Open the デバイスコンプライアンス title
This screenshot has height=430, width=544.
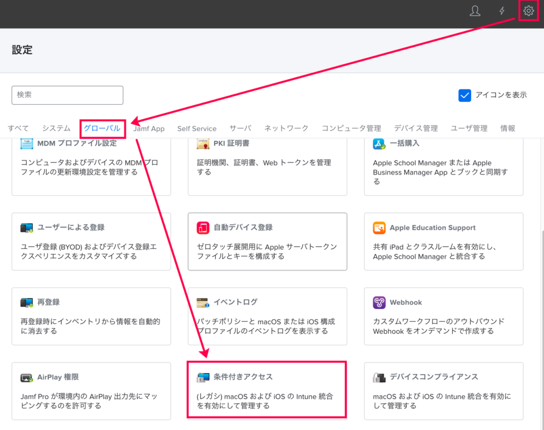(x=434, y=377)
